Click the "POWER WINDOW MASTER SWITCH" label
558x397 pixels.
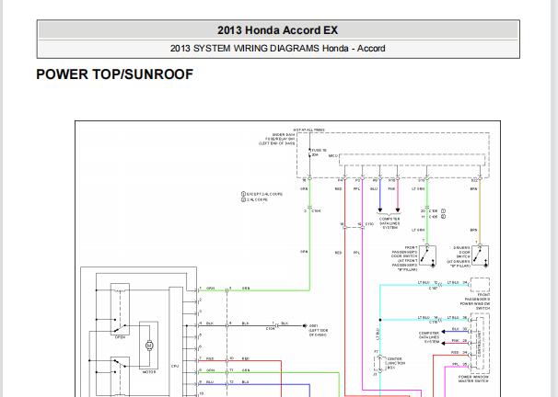473,379
